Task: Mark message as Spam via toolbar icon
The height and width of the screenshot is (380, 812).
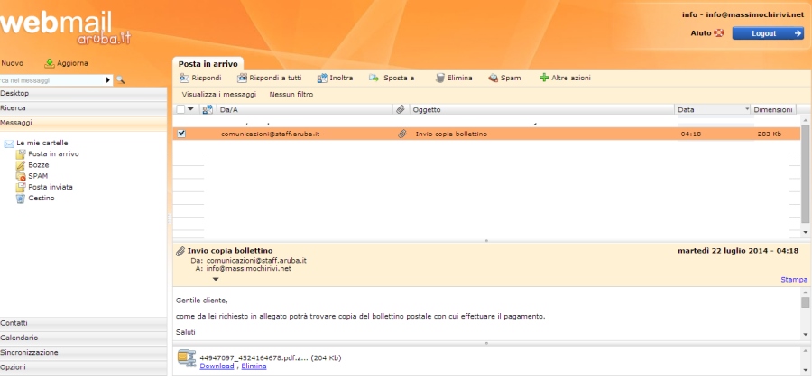Action: [493, 79]
